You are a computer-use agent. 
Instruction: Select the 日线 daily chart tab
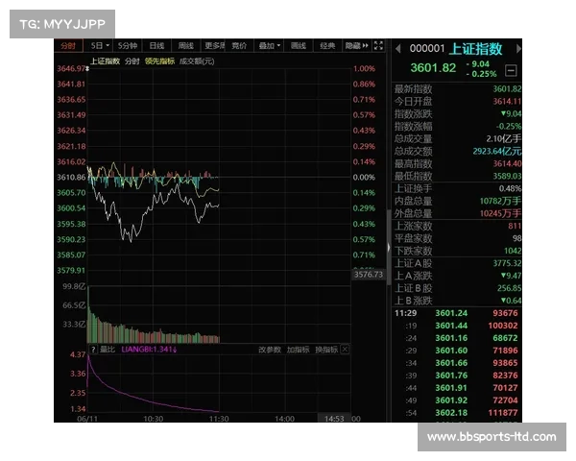pos(157,45)
